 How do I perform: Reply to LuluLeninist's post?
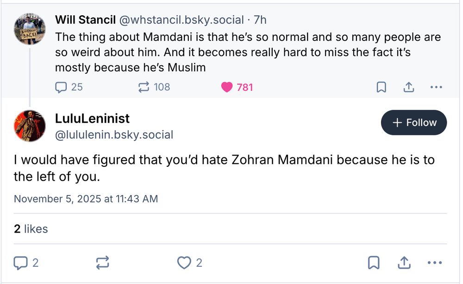(19, 262)
